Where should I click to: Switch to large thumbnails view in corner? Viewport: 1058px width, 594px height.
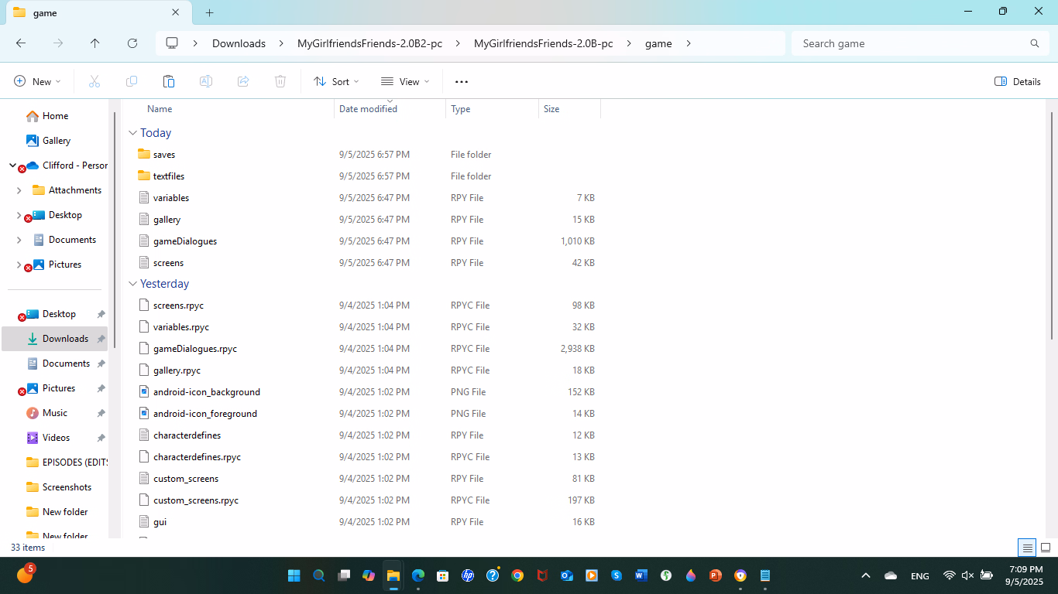[1045, 548]
